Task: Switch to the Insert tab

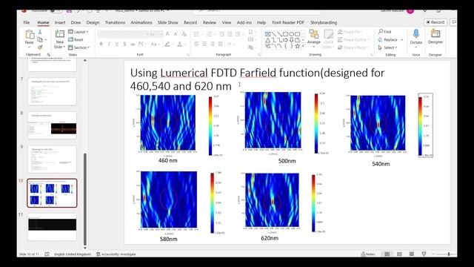Action: (x=60, y=22)
